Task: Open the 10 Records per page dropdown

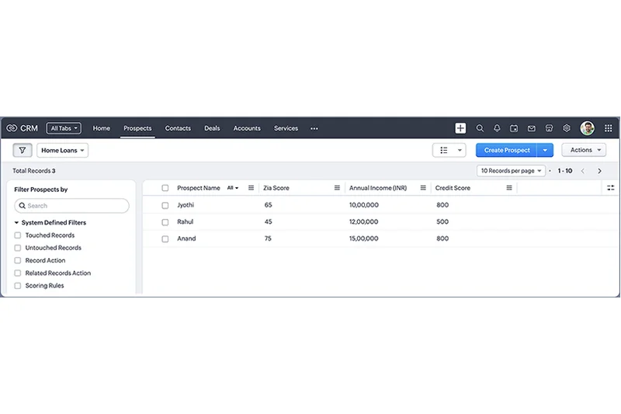Action: (511, 171)
